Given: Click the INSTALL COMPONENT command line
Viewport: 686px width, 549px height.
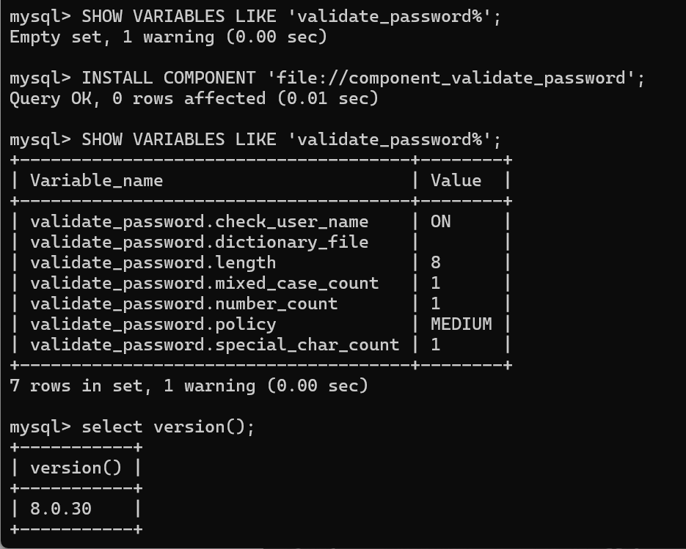Looking at the screenshot, I should click(362, 78).
